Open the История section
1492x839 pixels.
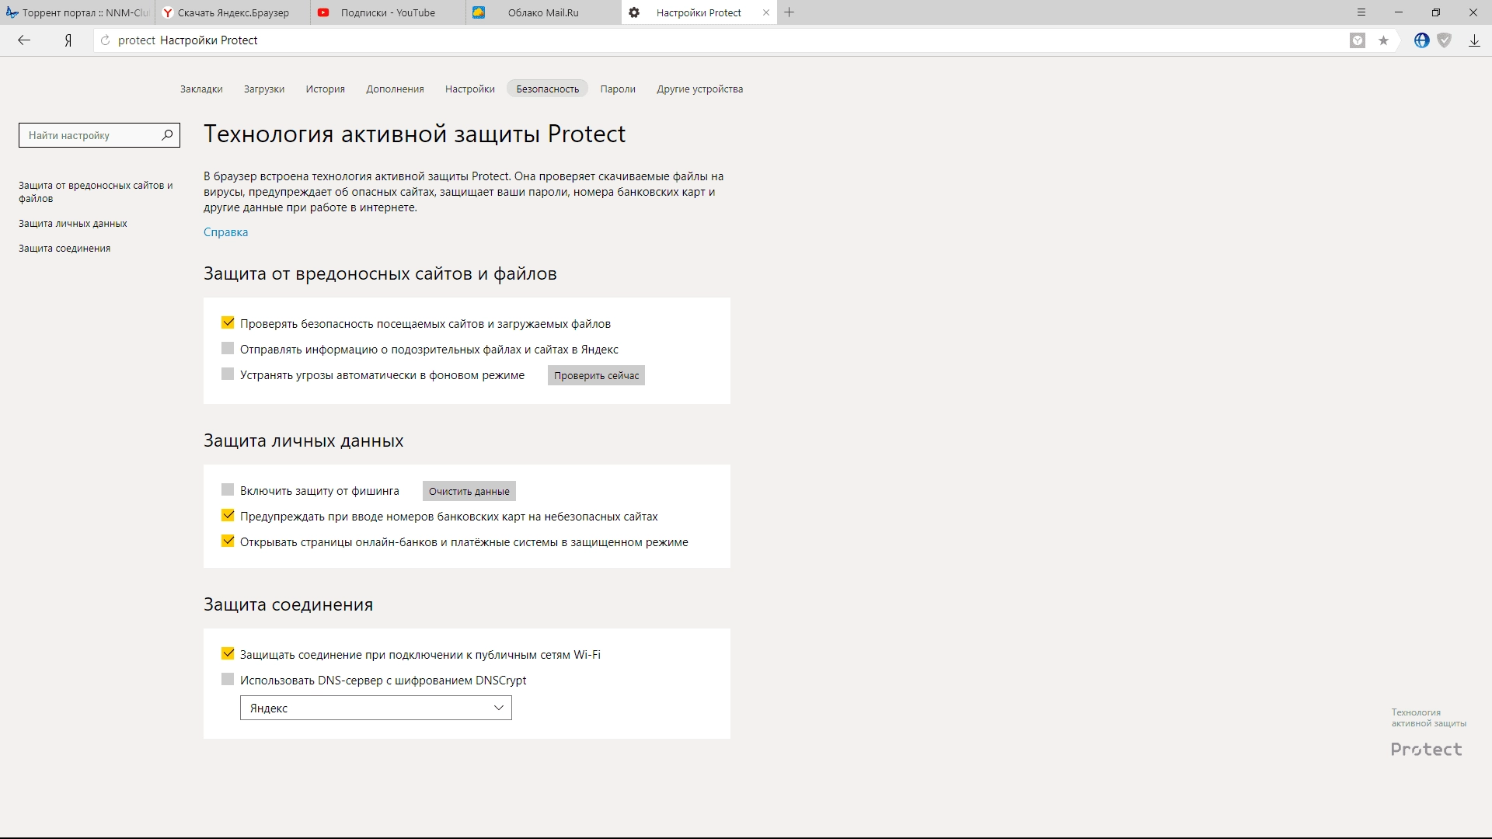tap(325, 89)
